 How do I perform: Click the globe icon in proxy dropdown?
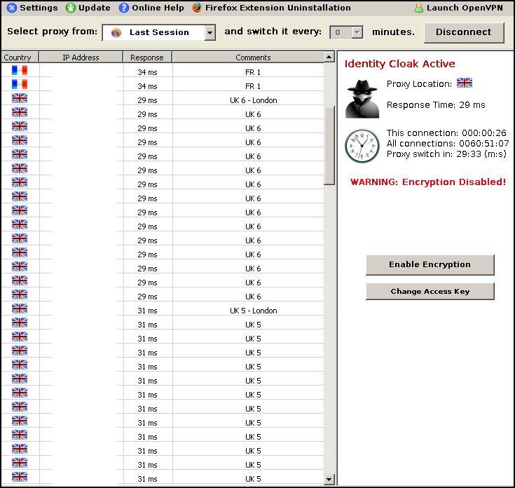click(x=116, y=32)
